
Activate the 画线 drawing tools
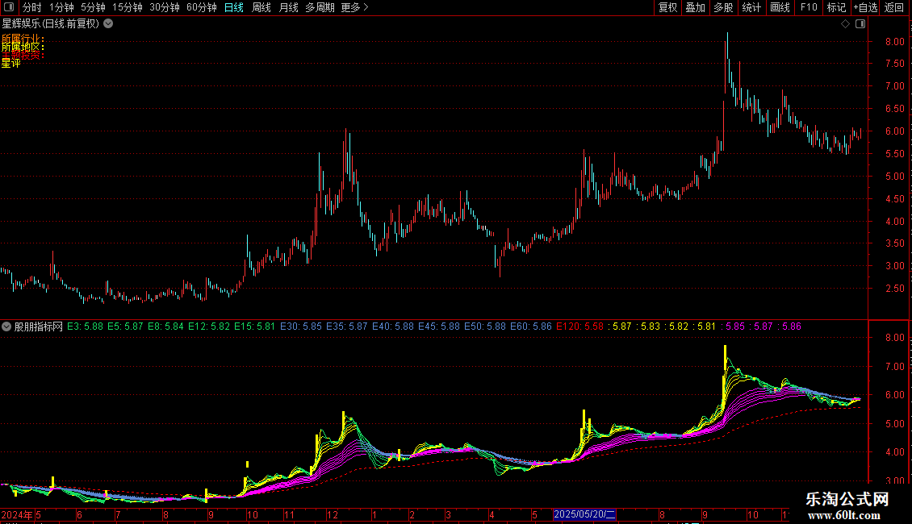coord(780,7)
